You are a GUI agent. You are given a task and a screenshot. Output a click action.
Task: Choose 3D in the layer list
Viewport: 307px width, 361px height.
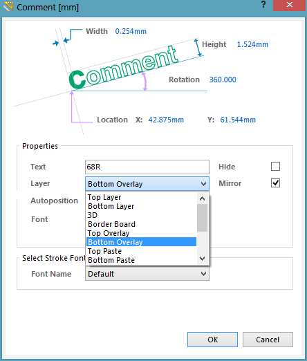click(x=141, y=215)
